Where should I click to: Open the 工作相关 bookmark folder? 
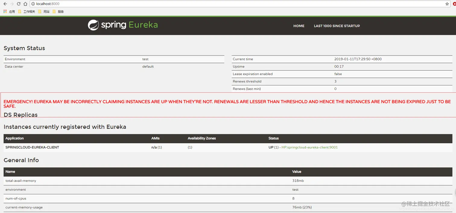click(27, 11)
